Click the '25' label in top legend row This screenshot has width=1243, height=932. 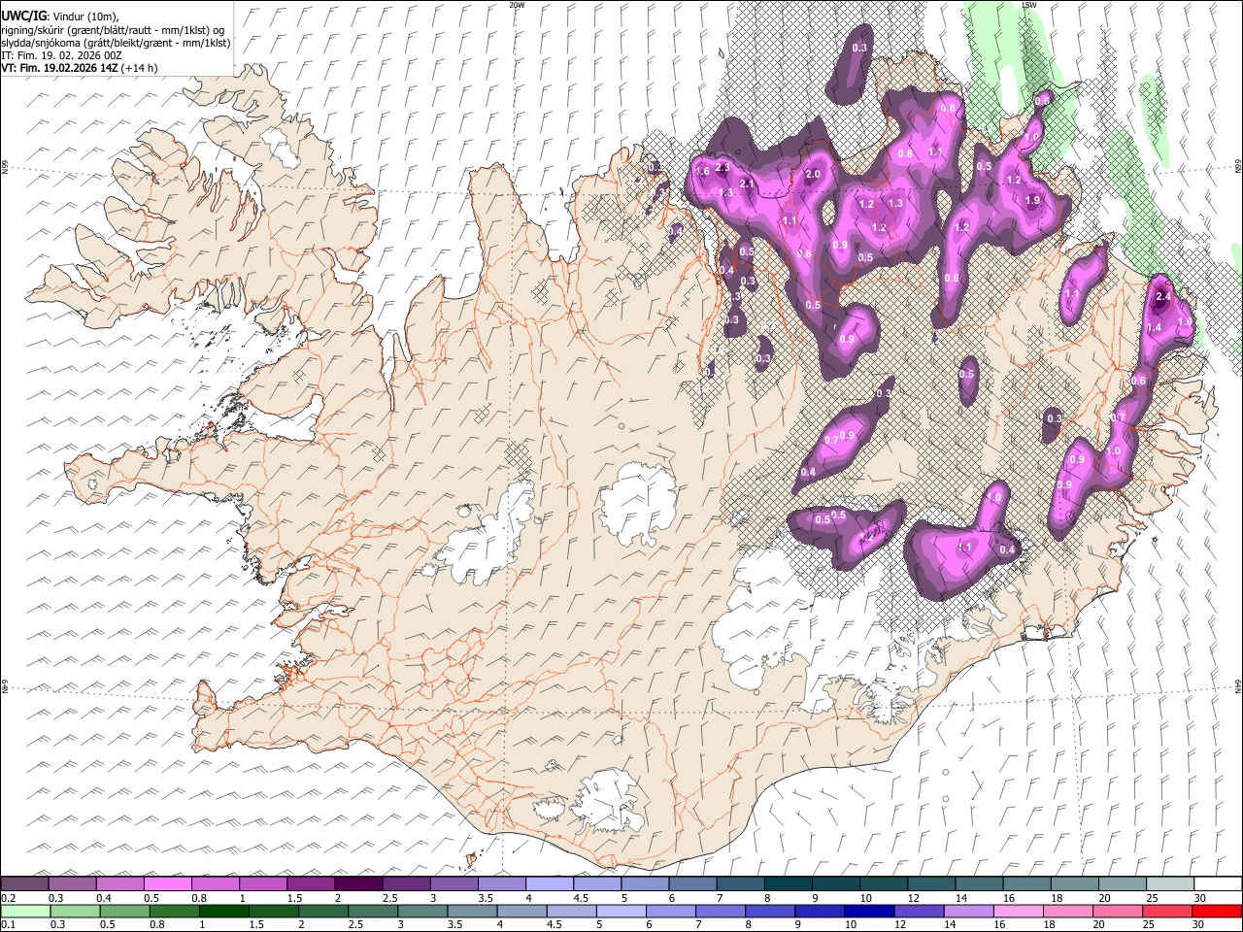(1151, 897)
